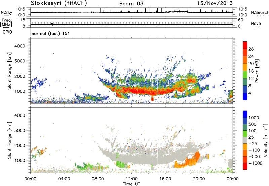
Task: Click the 08:00 time tick label
Action: click(98, 179)
